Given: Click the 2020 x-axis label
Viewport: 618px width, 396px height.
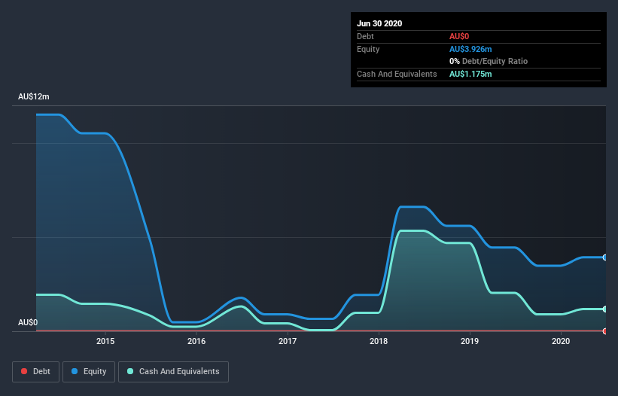Looking at the screenshot, I should 561,341.
